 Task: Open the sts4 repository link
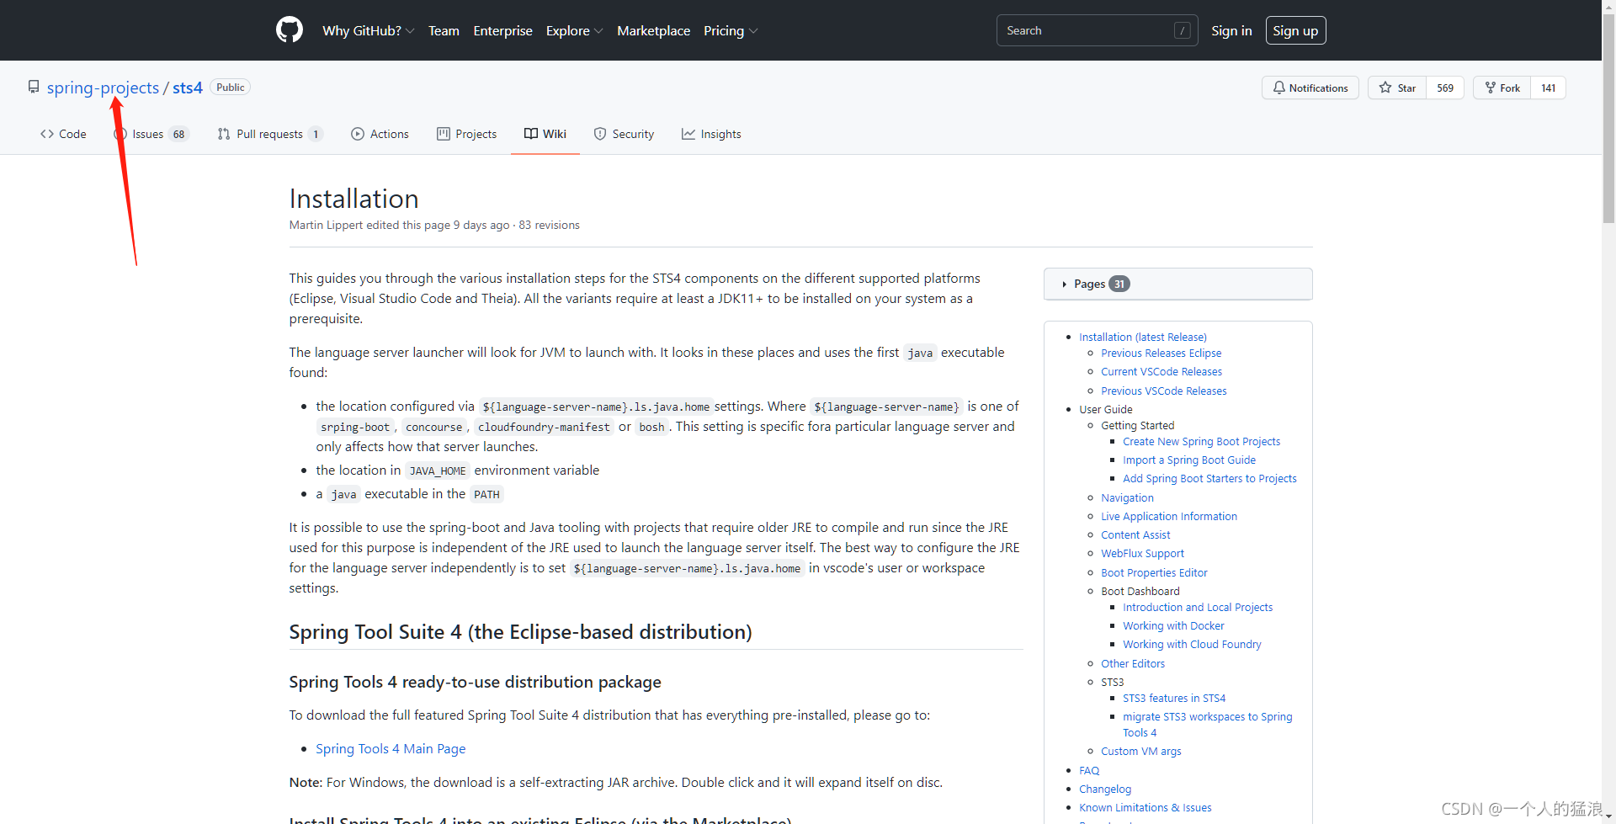click(188, 88)
